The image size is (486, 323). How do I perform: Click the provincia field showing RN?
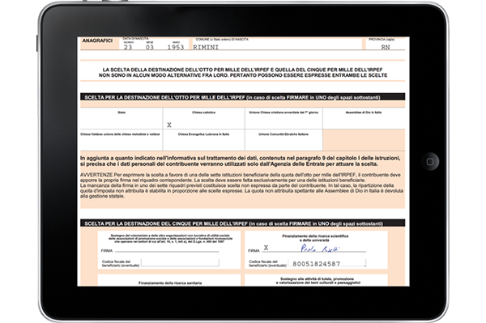coord(386,47)
